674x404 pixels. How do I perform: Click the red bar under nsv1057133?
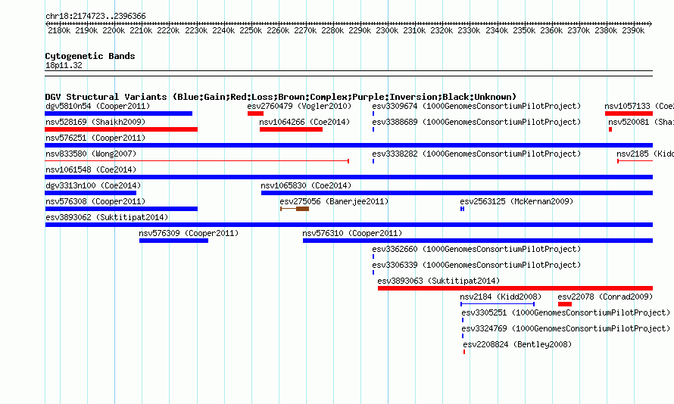click(x=629, y=113)
